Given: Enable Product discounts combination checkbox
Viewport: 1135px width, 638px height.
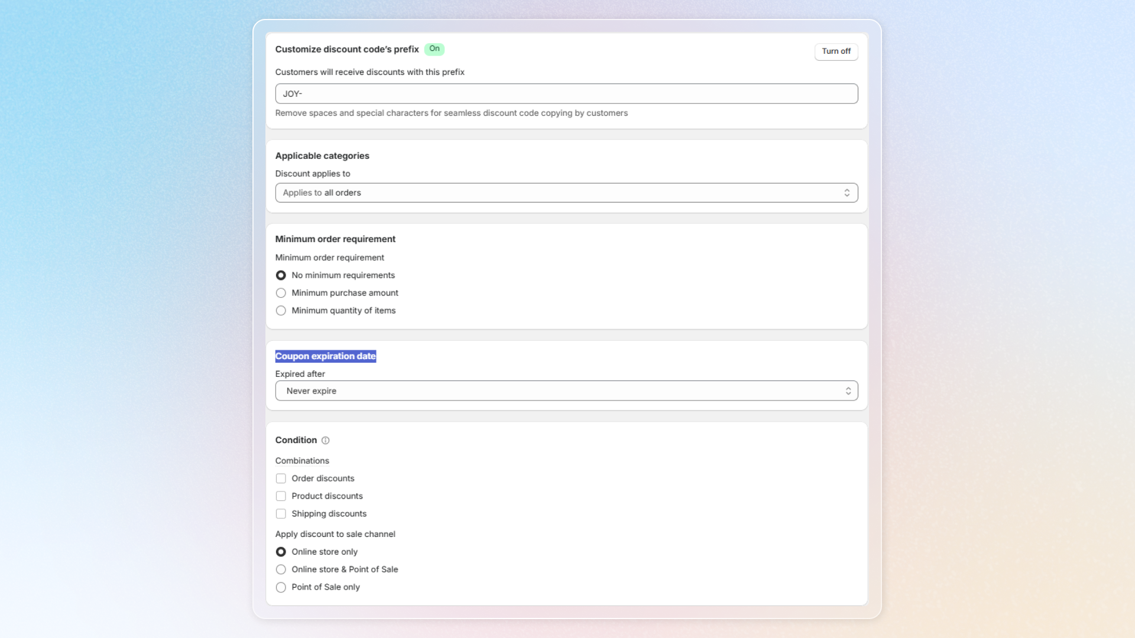Looking at the screenshot, I should coord(281,497).
